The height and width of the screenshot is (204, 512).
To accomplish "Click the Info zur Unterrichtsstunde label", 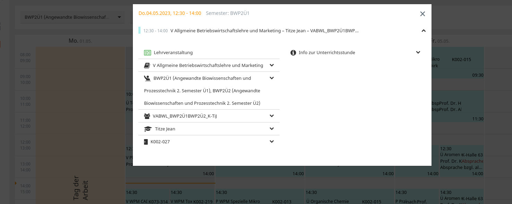I will point(327,53).
